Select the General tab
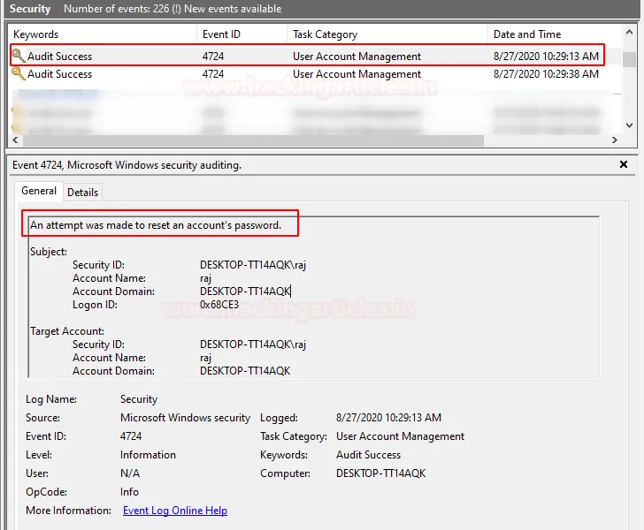Screen dimensions: 644x530 coord(39,191)
